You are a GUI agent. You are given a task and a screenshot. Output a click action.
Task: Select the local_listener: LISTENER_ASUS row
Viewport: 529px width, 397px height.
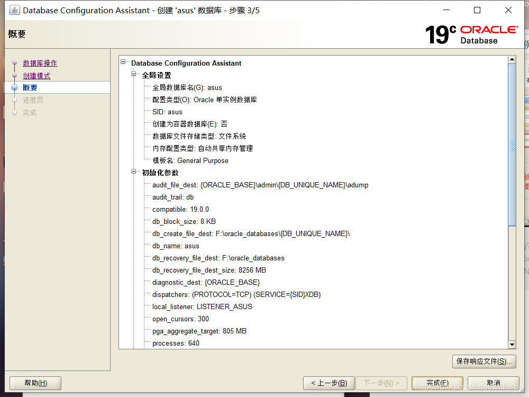(202, 306)
